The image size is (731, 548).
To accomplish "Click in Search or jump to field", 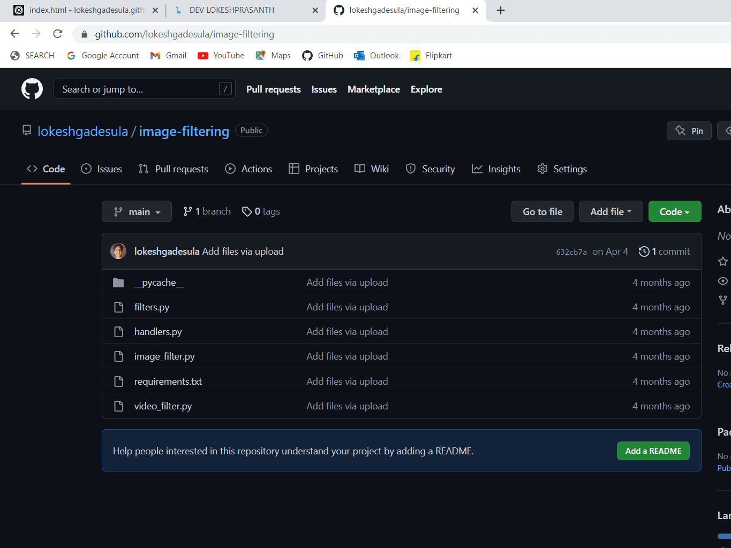I will (x=145, y=89).
